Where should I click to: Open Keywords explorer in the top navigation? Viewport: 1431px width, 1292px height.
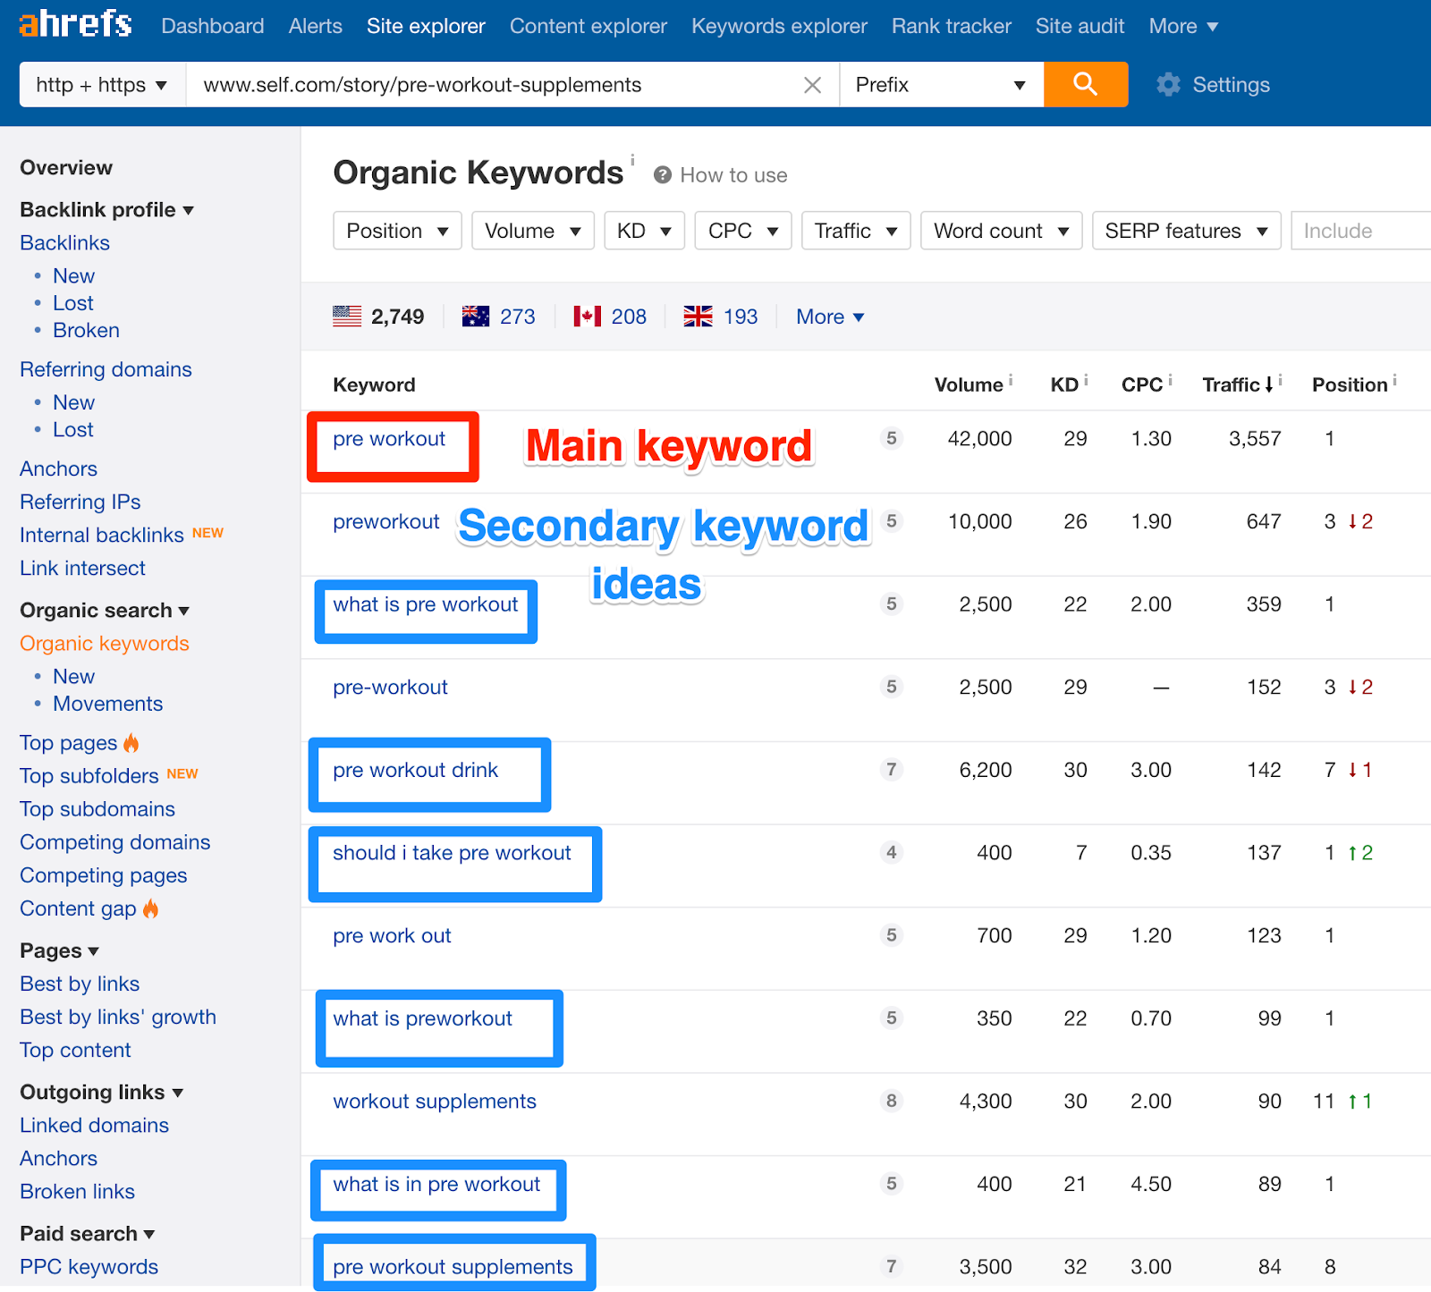point(779,26)
